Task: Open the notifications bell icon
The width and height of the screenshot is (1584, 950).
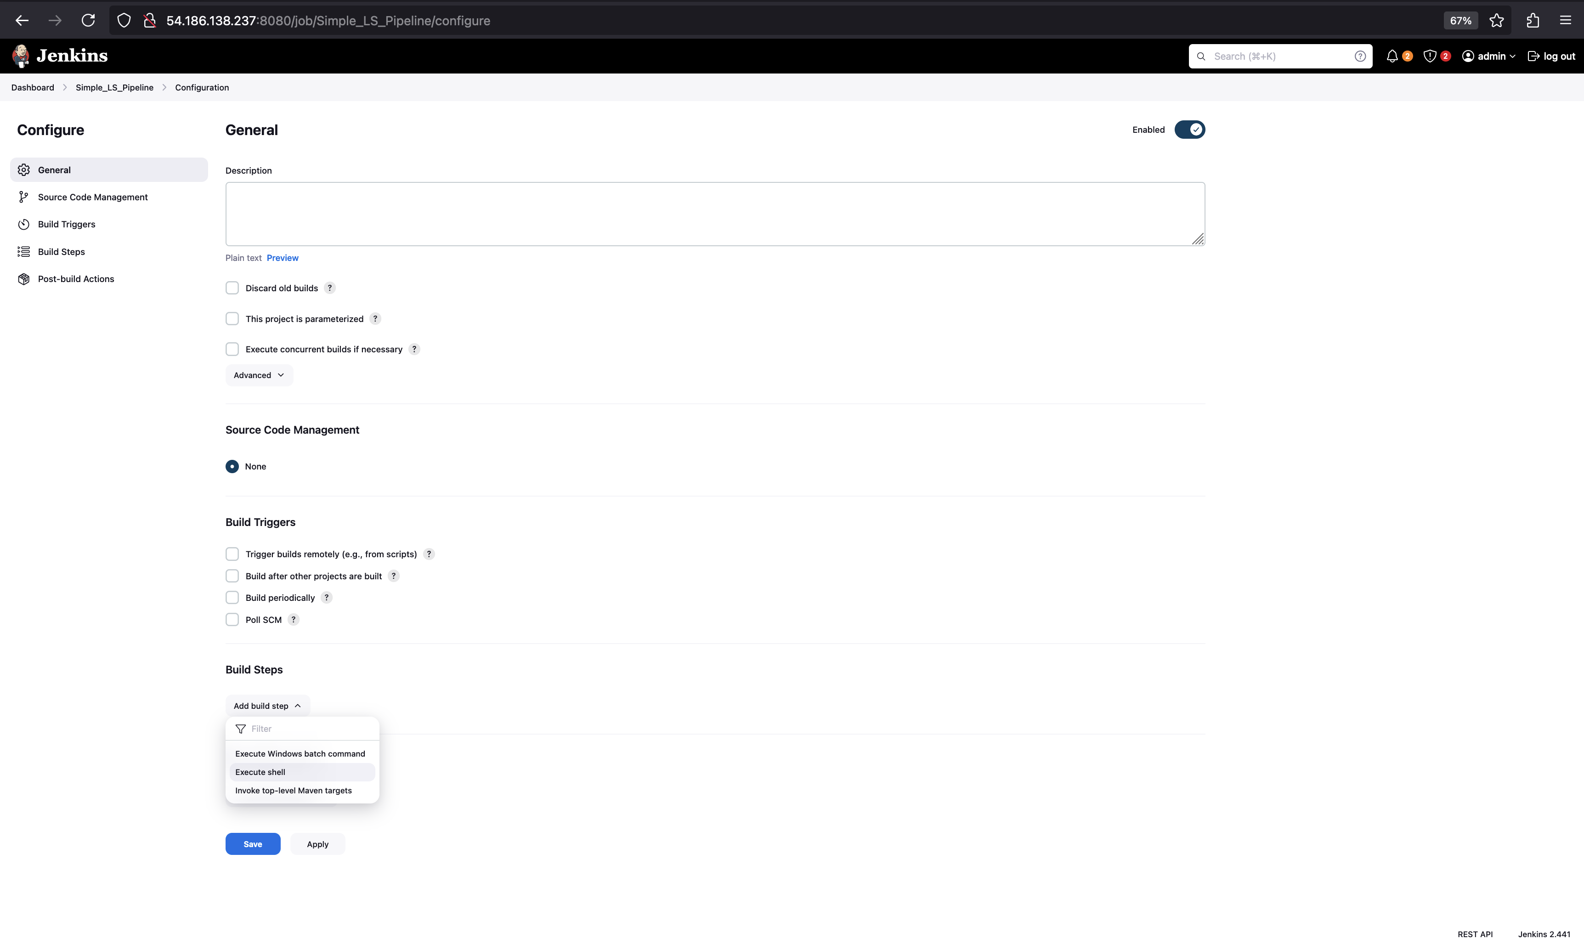Action: 1392,57
